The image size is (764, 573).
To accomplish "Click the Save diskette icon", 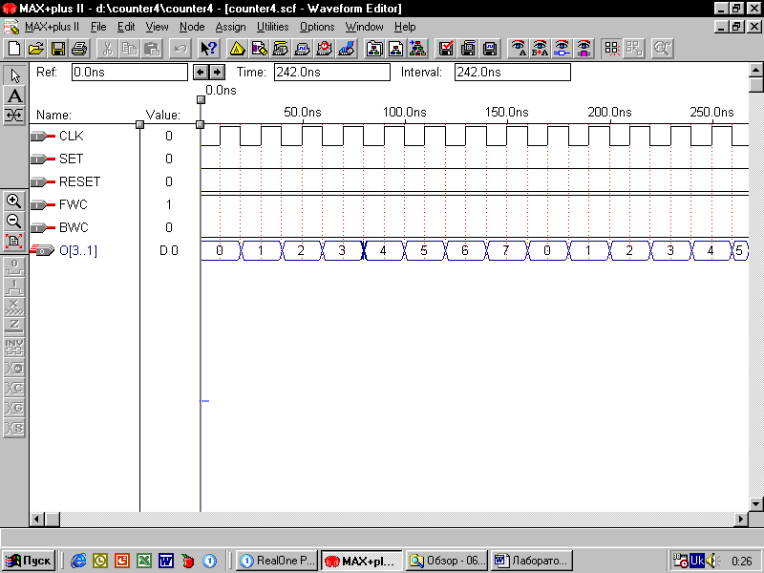I will [x=58, y=48].
